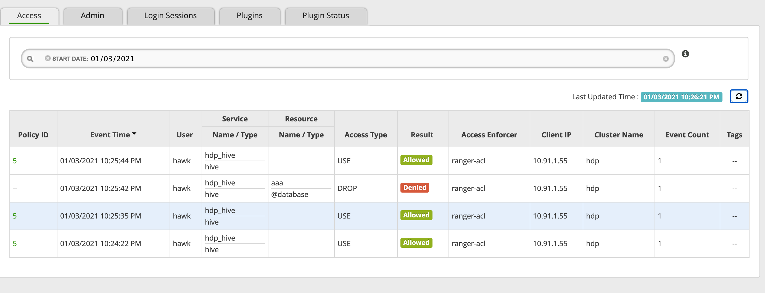Open policy 5 link for 10:25:35 PM event
Image resolution: width=765 pixels, height=293 pixels.
(x=15, y=216)
